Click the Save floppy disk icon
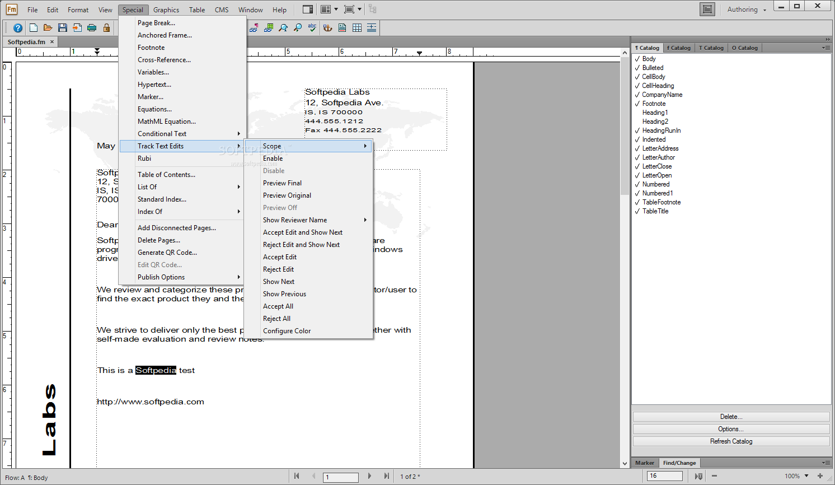Image resolution: width=835 pixels, height=485 pixels. pos(63,28)
